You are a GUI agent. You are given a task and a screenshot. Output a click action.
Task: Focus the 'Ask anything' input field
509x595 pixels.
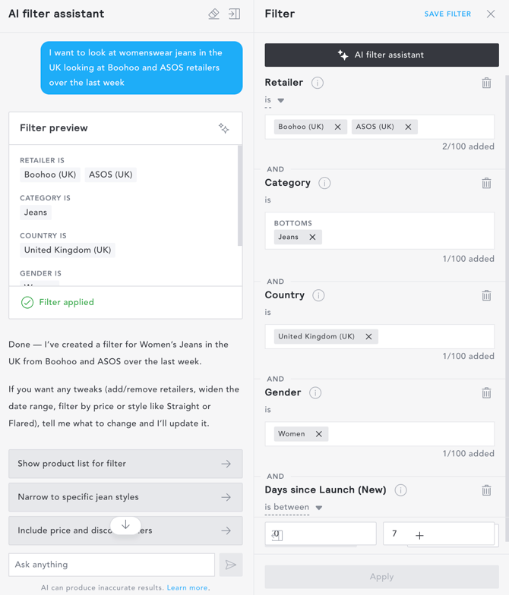coord(112,565)
